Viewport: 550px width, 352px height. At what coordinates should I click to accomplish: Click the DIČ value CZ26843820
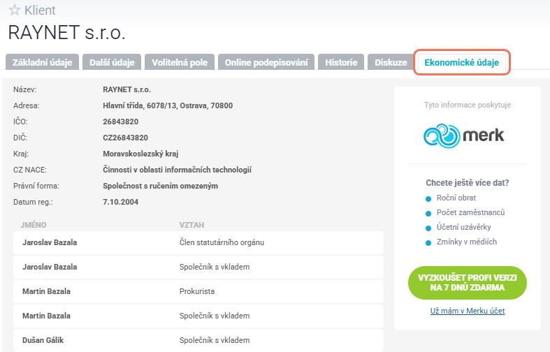(125, 138)
